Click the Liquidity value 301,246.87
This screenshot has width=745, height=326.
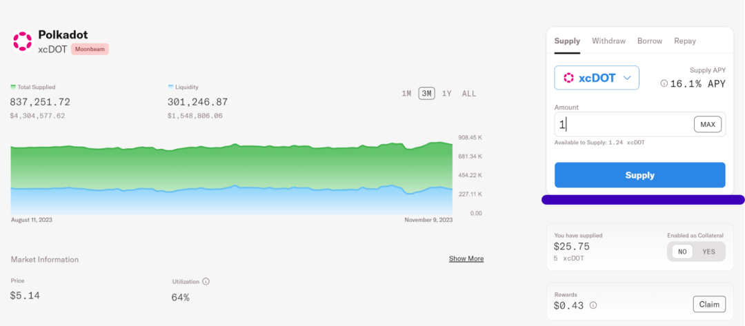pos(198,102)
